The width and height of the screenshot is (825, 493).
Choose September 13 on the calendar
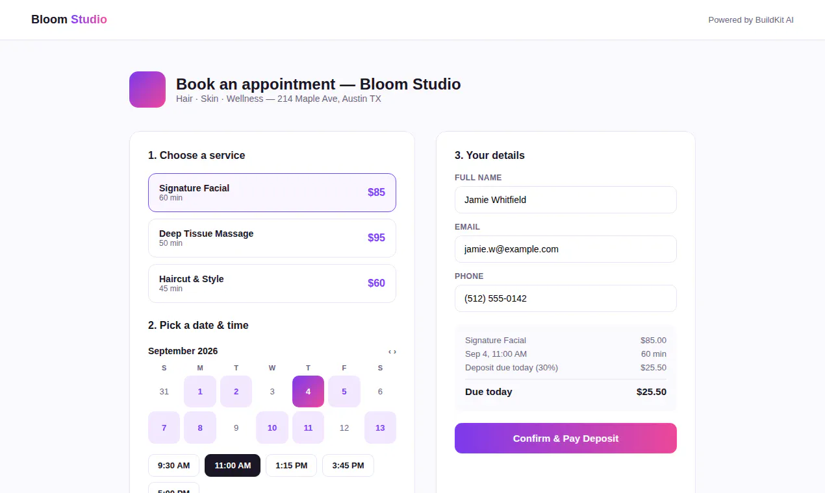pyautogui.click(x=380, y=427)
